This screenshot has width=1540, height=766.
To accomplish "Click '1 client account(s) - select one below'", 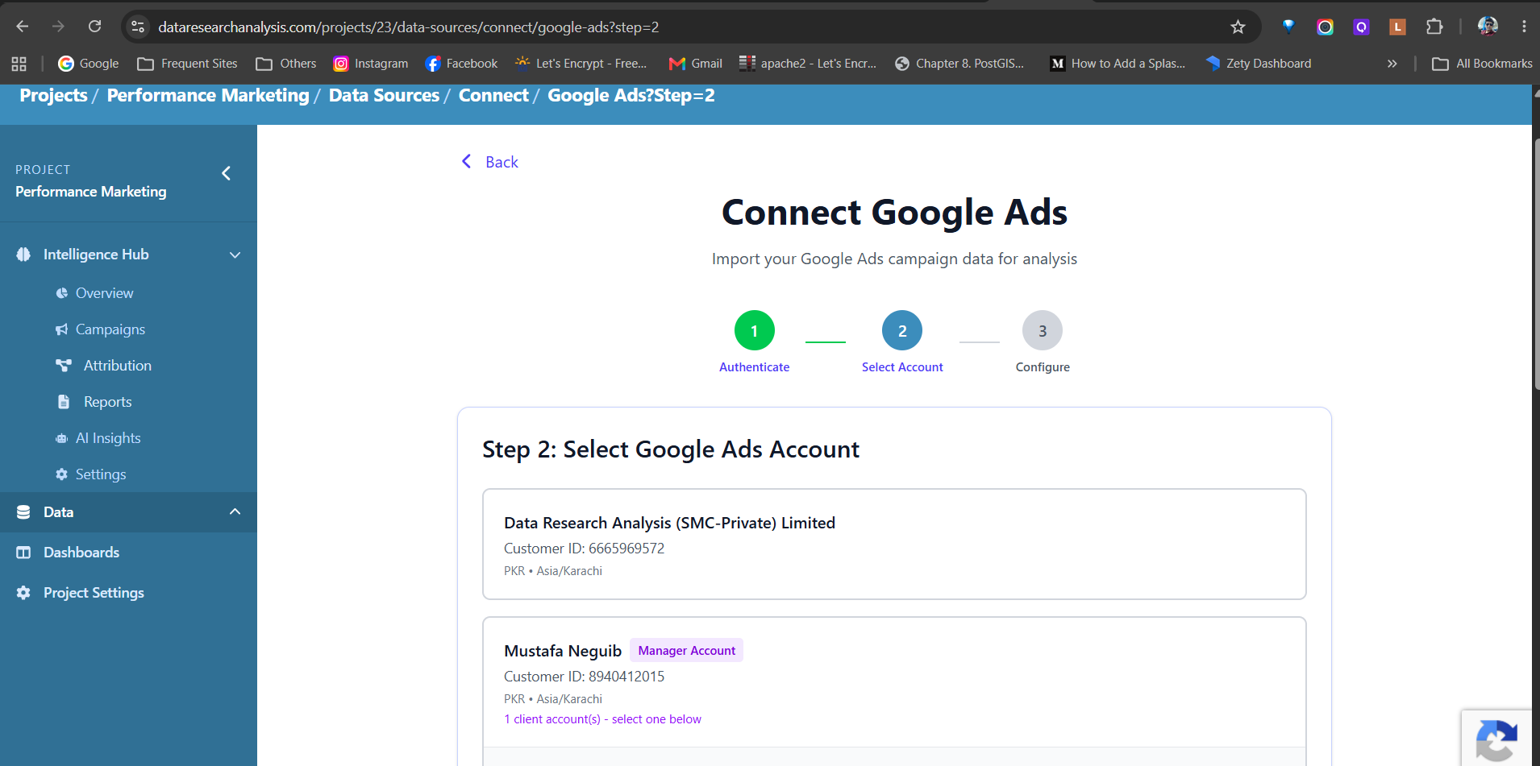I will [x=602, y=719].
